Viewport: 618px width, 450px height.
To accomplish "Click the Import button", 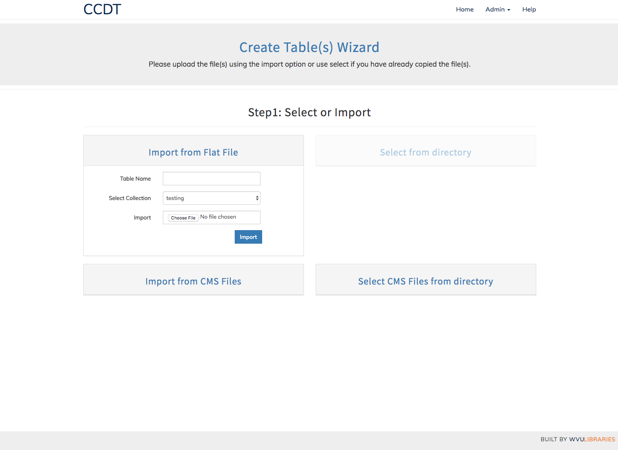I will point(248,237).
